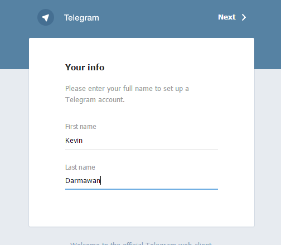This screenshot has height=245, width=281.
Task: Click empty space right of Darmawan text
Action: pos(159,181)
